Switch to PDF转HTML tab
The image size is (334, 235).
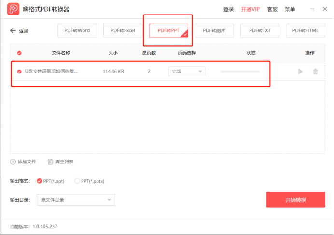click(306, 31)
